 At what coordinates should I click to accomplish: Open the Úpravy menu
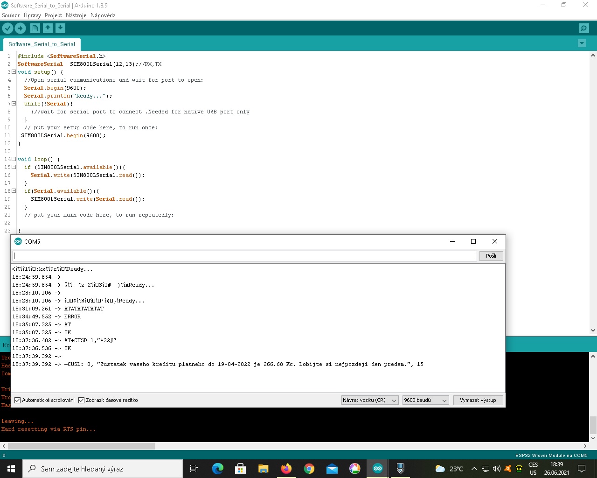coord(33,15)
